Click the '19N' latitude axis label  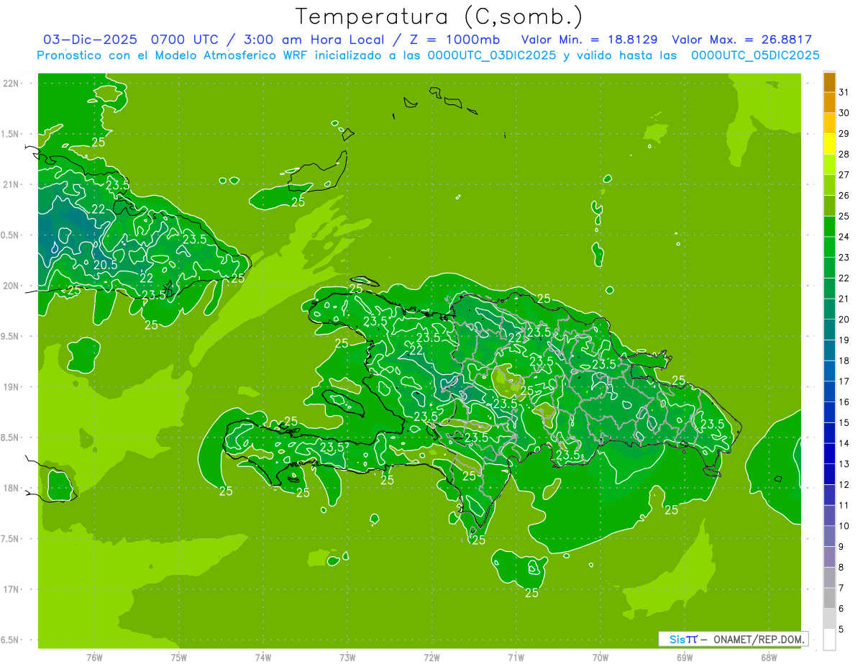tap(11, 387)
